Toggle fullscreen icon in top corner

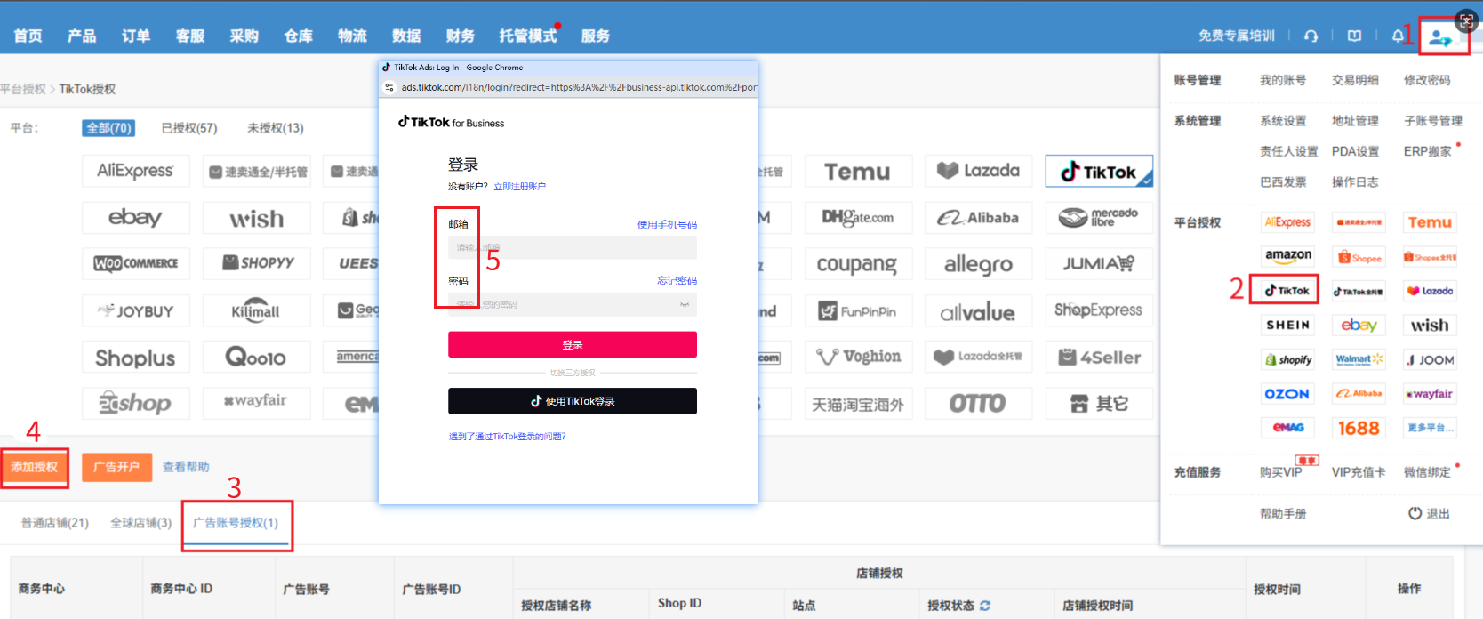1467,20
